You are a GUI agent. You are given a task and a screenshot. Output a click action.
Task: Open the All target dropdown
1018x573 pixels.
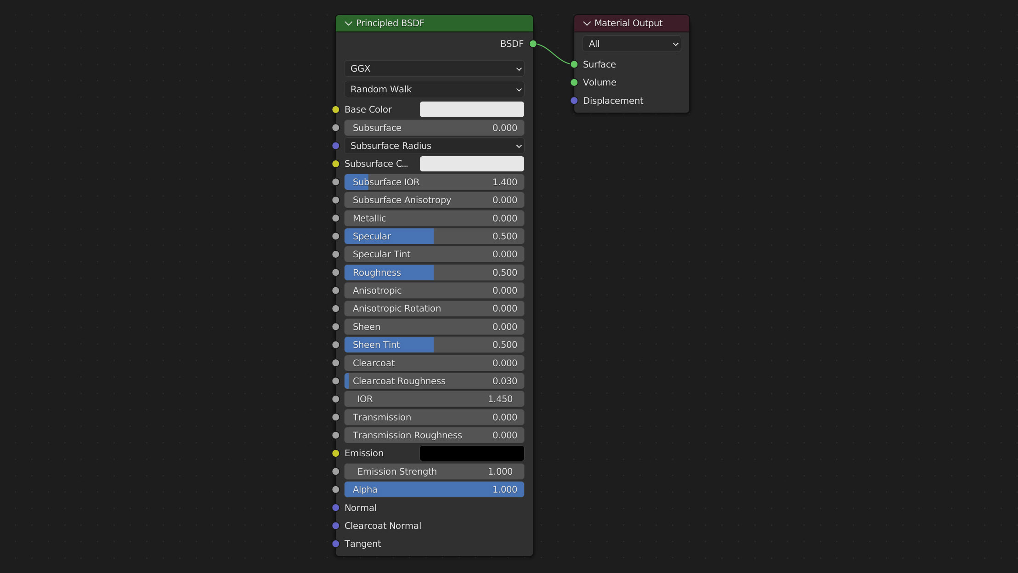tap(631, 44)
